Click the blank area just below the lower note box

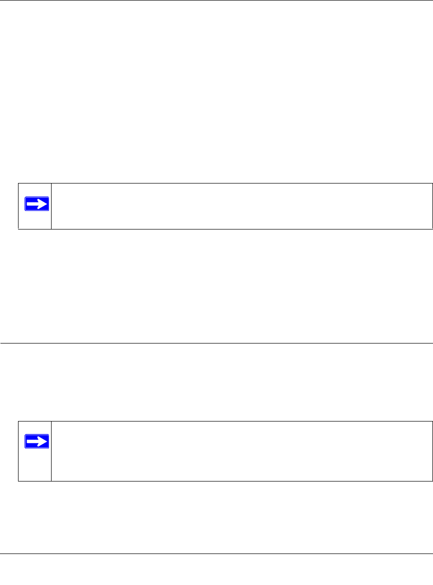[216, 515]
